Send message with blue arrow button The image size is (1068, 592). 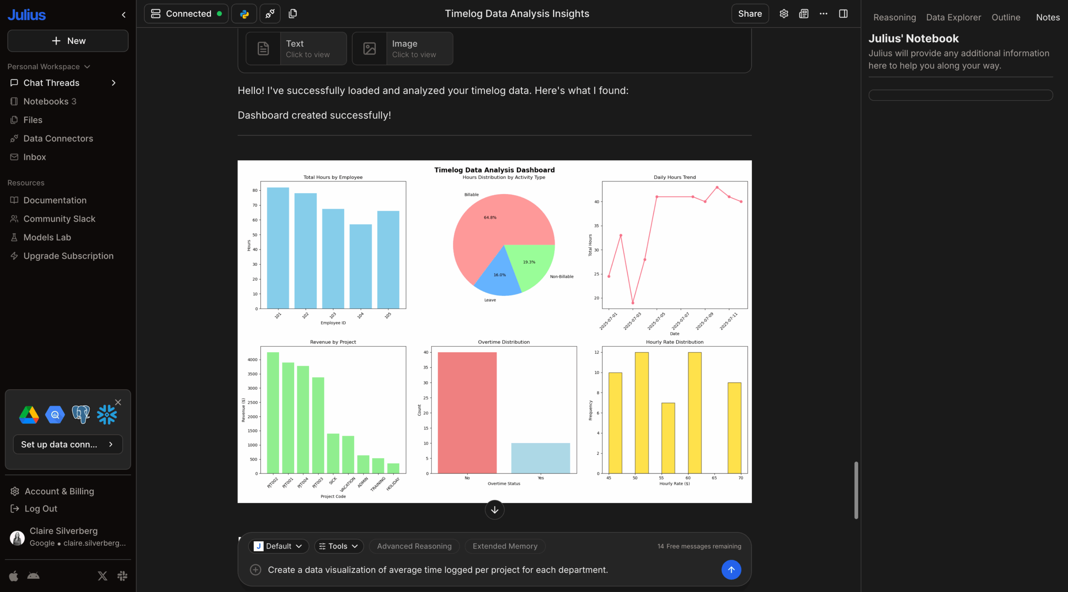[x=731, y=569]
